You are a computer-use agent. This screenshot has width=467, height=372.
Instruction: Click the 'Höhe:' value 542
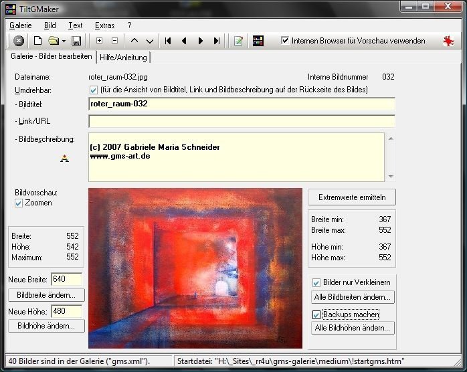72,247
